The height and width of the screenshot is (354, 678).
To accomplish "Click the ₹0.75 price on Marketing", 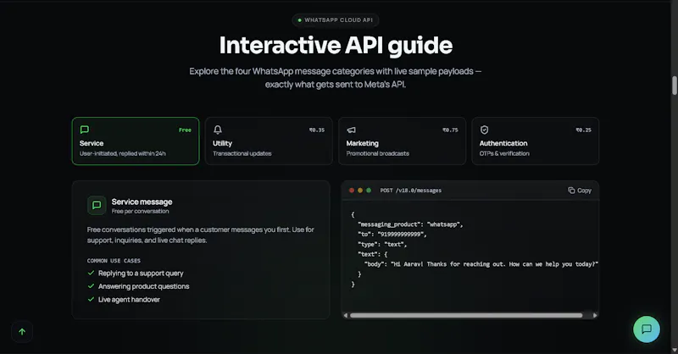I will tap(450, 130).
